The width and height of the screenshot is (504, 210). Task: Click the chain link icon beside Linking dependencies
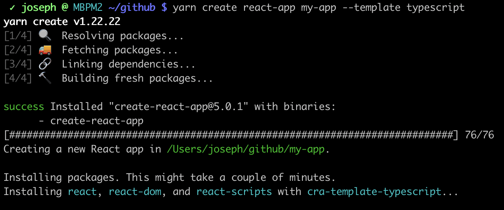[x=45, y=64]
